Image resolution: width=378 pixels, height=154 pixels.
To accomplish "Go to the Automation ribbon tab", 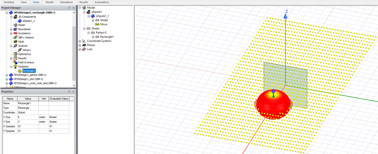I will [x=102, y=2].
